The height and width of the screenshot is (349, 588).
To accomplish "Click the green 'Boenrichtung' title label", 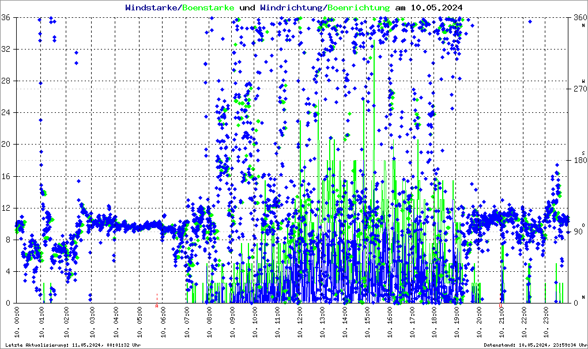I will coord(359,7).
